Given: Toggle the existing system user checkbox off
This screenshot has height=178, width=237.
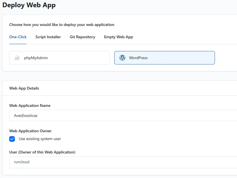Looking at the screenshot, I should [12, 139].
